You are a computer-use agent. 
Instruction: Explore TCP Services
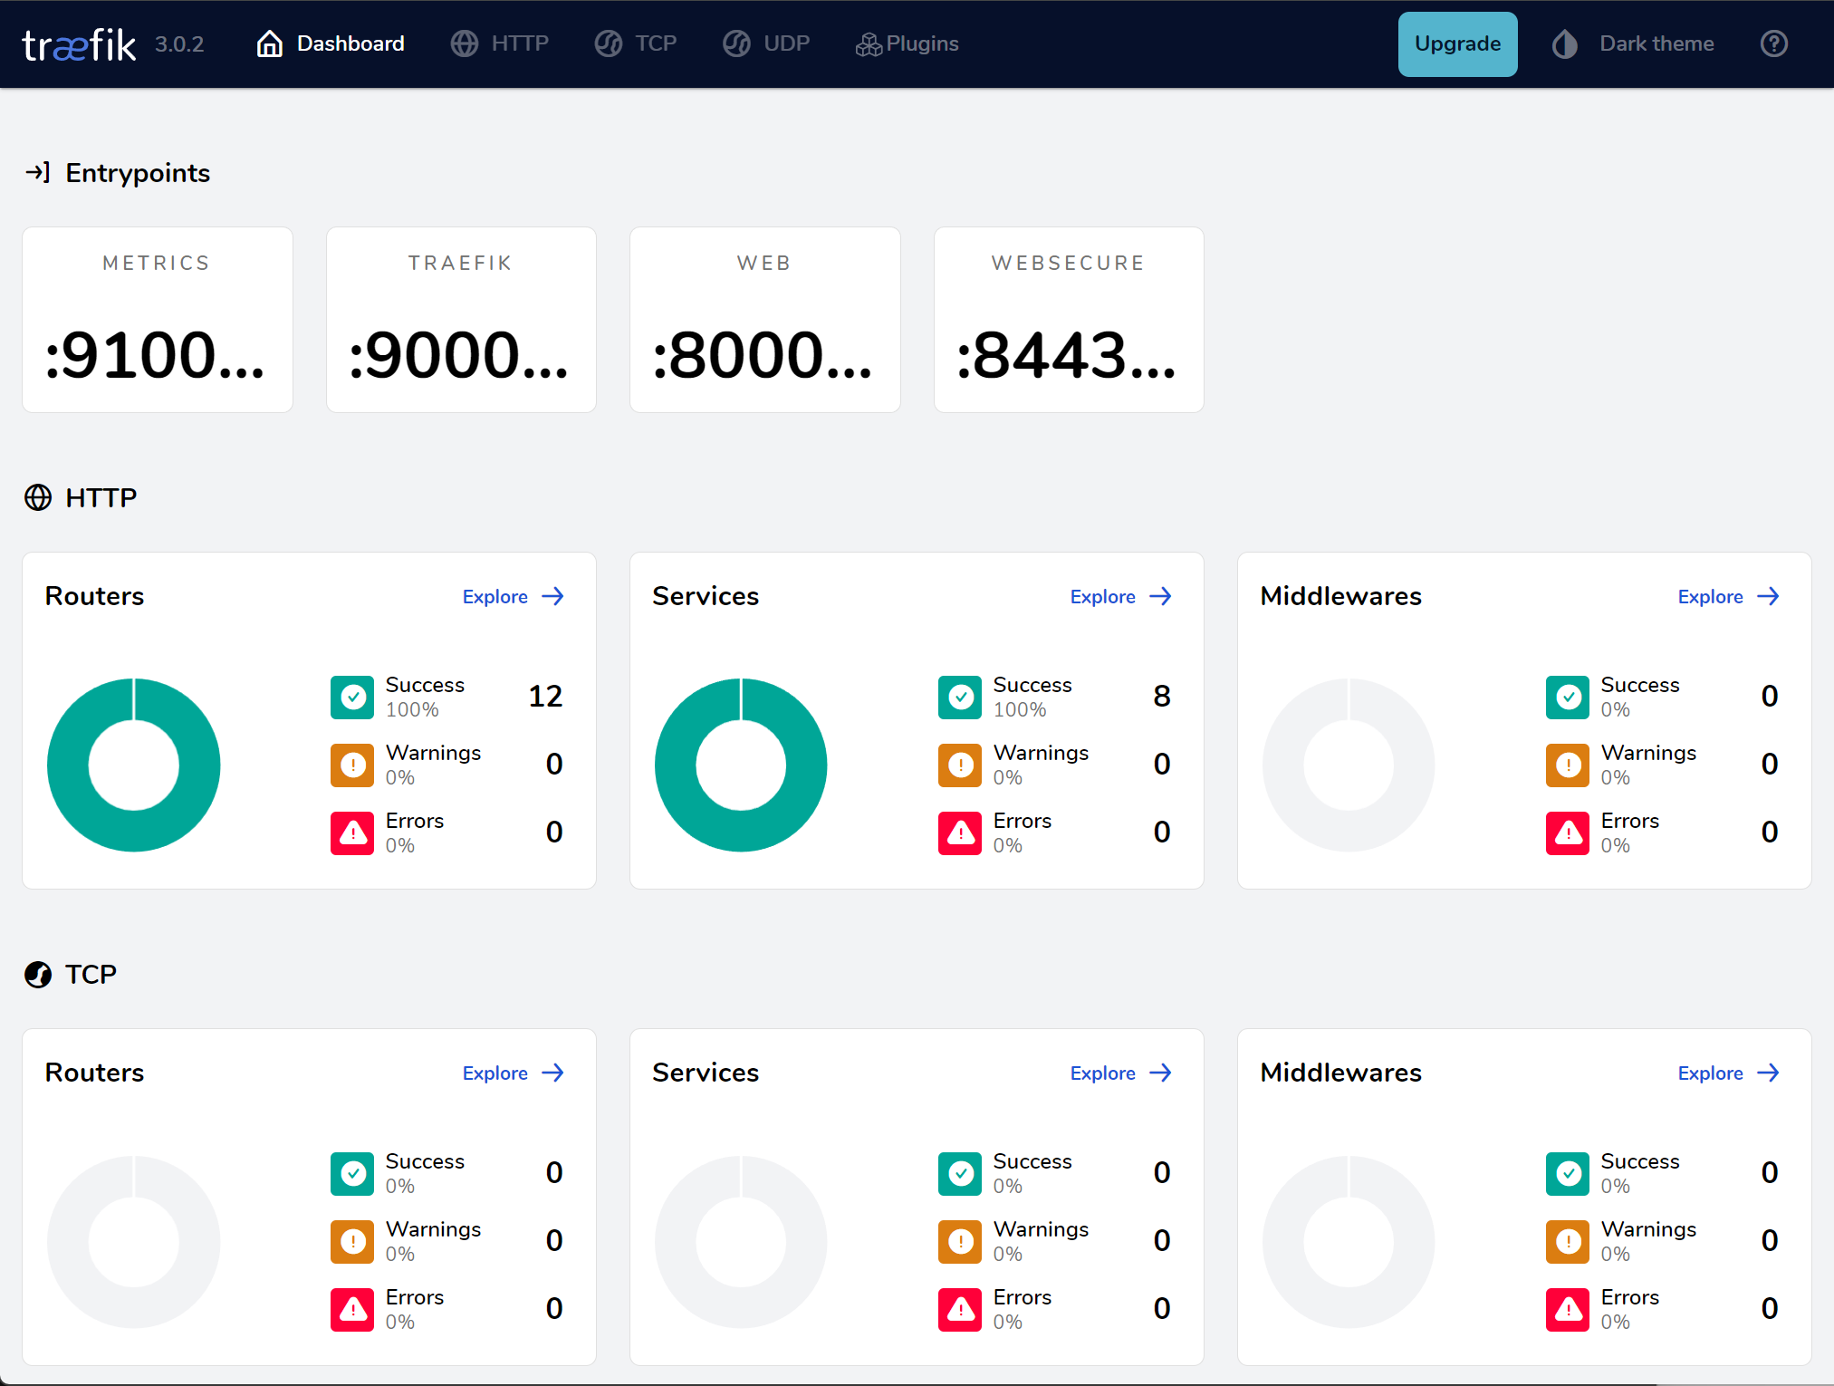pyautogui.click(x=1121, y=1073)
